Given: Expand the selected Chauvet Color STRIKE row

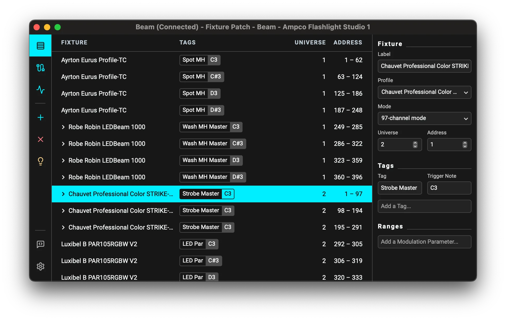Looking at the screenshot, I should pos(63,194).
